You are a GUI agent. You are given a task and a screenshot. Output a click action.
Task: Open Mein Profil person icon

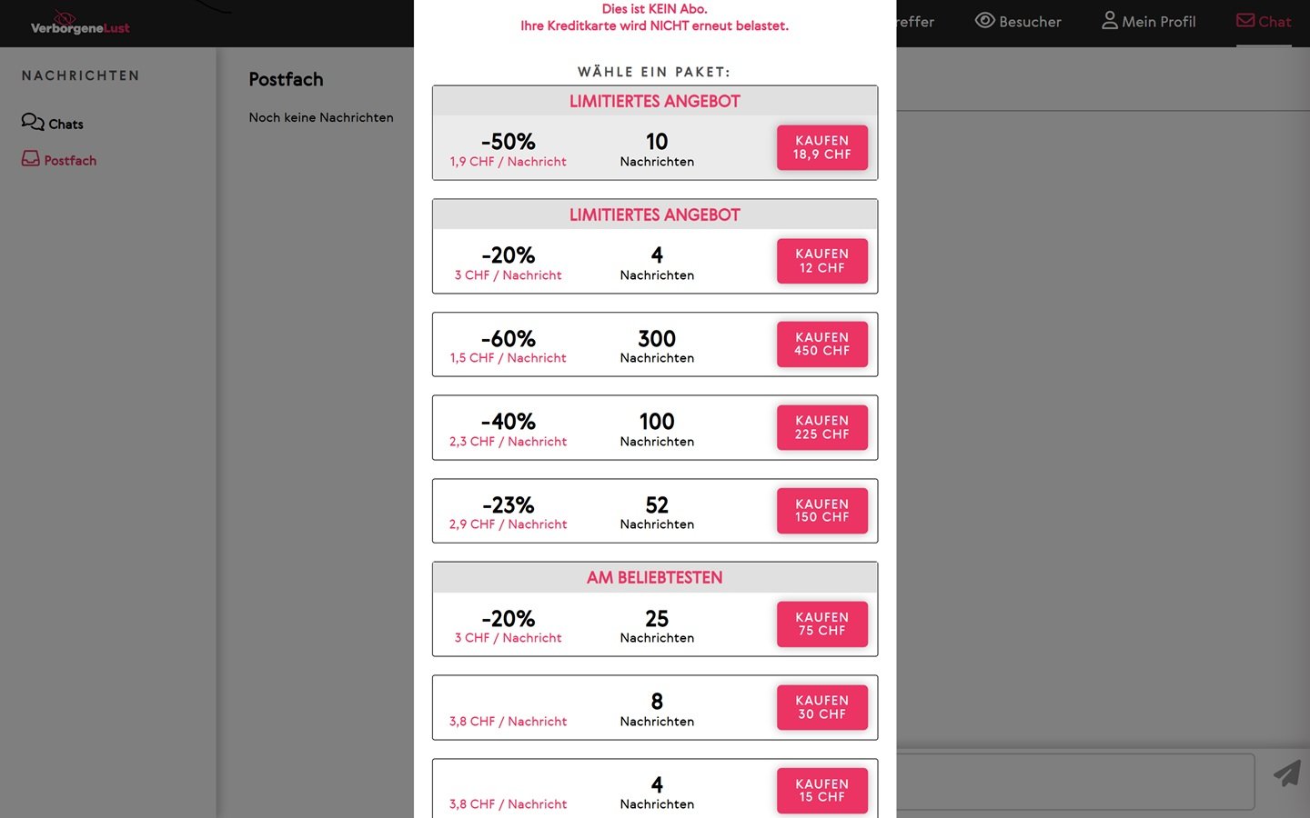click(x=1109, y=20)
